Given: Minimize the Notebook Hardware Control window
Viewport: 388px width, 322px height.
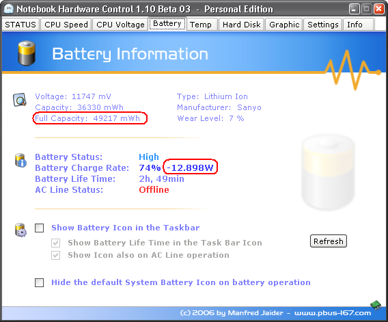Looking at the screenshot, I should pyautogui.click(x=354, y=9).
